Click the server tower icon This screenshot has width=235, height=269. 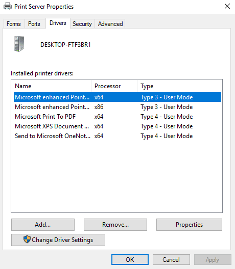point(19,44)
